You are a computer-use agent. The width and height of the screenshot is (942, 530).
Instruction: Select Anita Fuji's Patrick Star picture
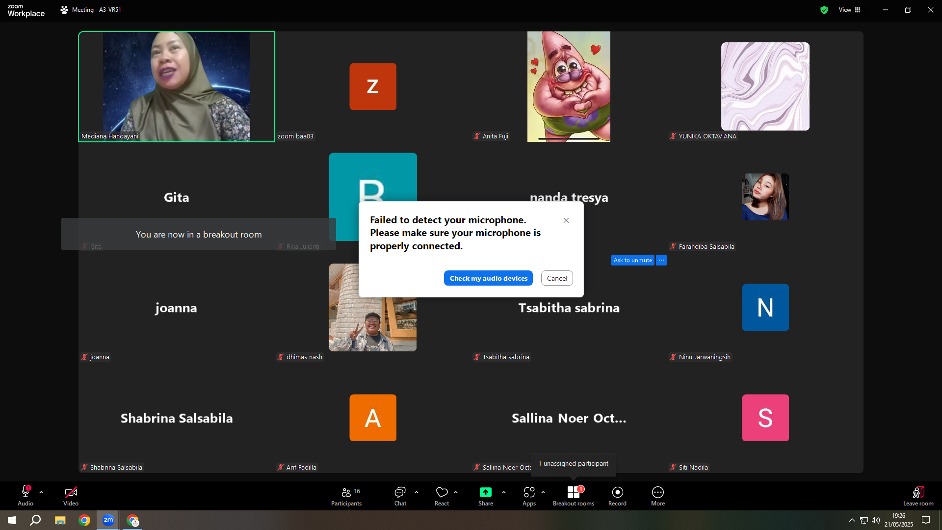569,87
